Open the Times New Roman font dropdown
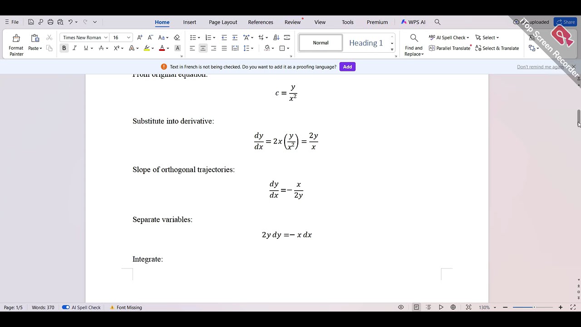Image resolution: width=581 pixels, height=327 pixels. [106, 38]
